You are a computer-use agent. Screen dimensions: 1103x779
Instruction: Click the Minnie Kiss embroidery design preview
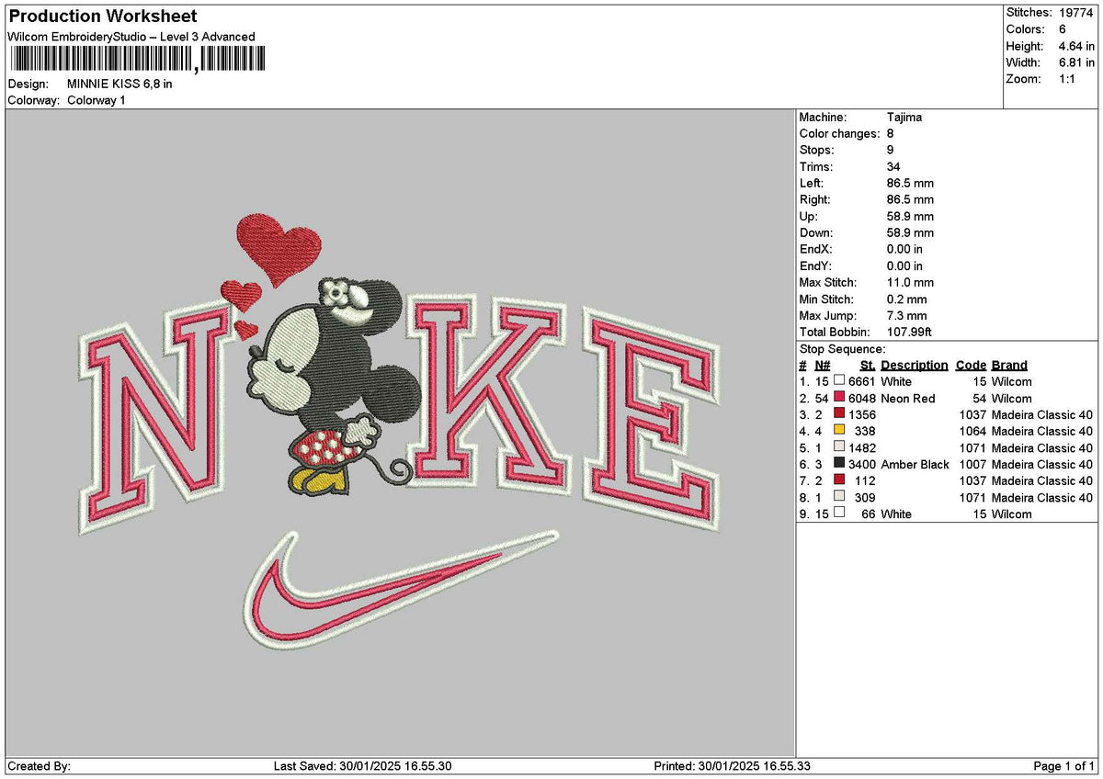coord(400,432)
